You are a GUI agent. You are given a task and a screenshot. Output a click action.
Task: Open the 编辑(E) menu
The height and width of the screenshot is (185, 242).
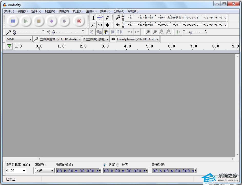click(23, 11)
